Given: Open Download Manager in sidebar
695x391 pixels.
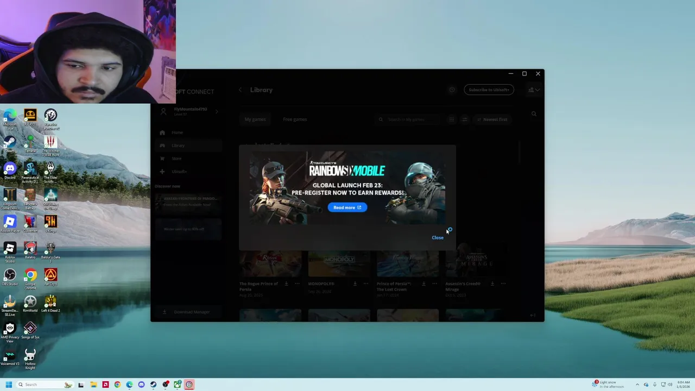Looking at the screenshot, I should pos(187,312).
